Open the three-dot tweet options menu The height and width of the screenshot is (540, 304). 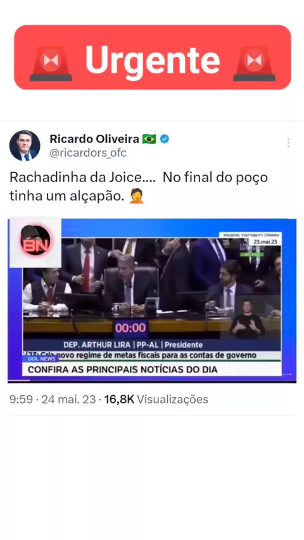[288, 142]
